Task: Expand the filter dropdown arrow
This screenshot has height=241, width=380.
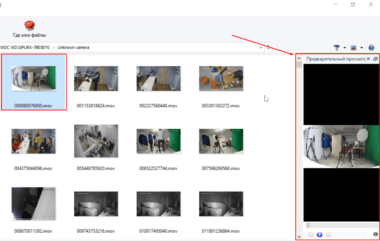Action: [x=345, y=48]
